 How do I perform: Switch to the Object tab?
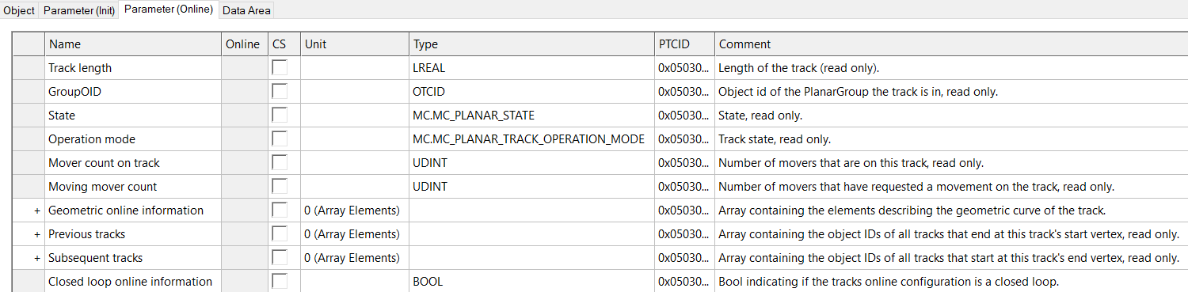[x=19, y=10]
